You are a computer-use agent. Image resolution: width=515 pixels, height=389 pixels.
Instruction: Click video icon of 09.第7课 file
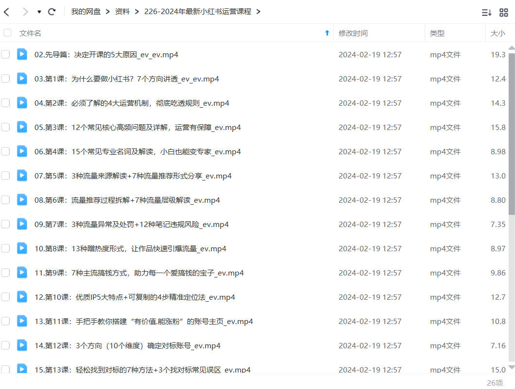click(22, 224)
